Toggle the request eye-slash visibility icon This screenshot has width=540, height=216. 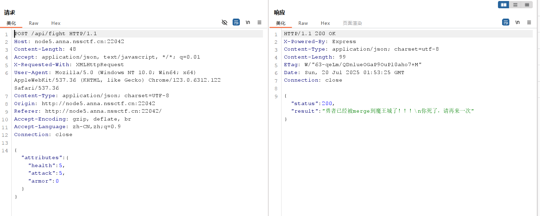224,22
